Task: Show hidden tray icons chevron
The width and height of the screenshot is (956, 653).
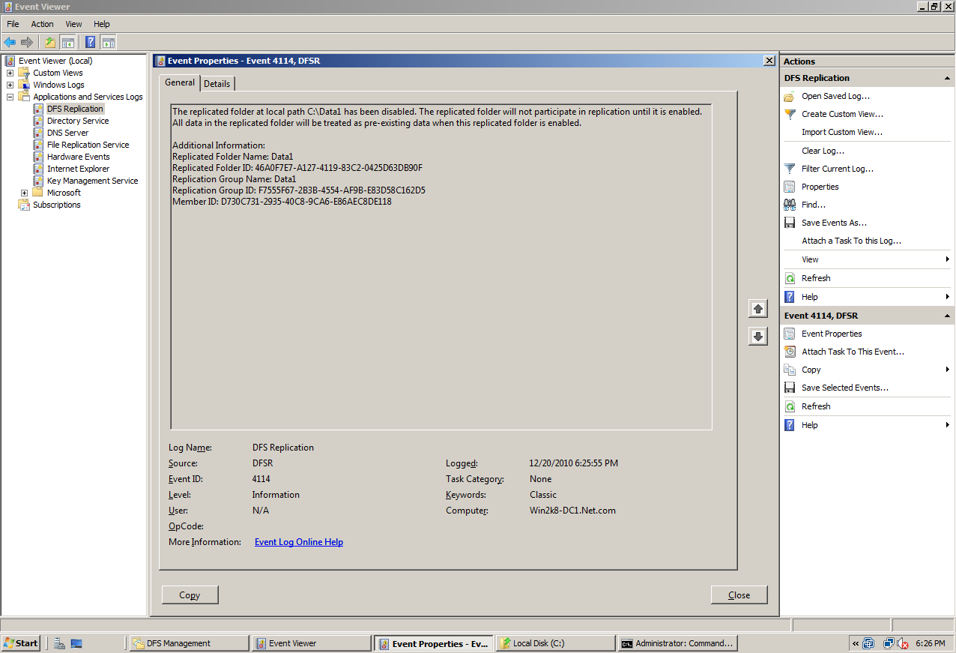Action: point(855,643)
